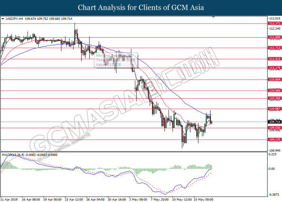Viewport: 282px width, 202px height.
Task: Select the 111.415 price level label
Action: pos(274,59)
